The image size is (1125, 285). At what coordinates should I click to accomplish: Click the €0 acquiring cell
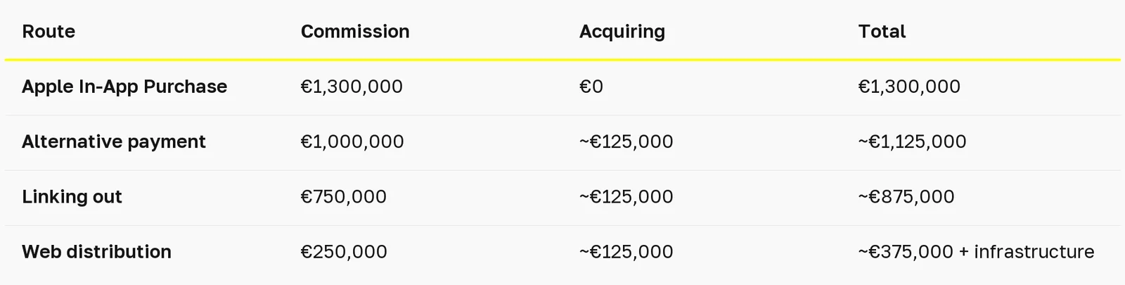591,87
